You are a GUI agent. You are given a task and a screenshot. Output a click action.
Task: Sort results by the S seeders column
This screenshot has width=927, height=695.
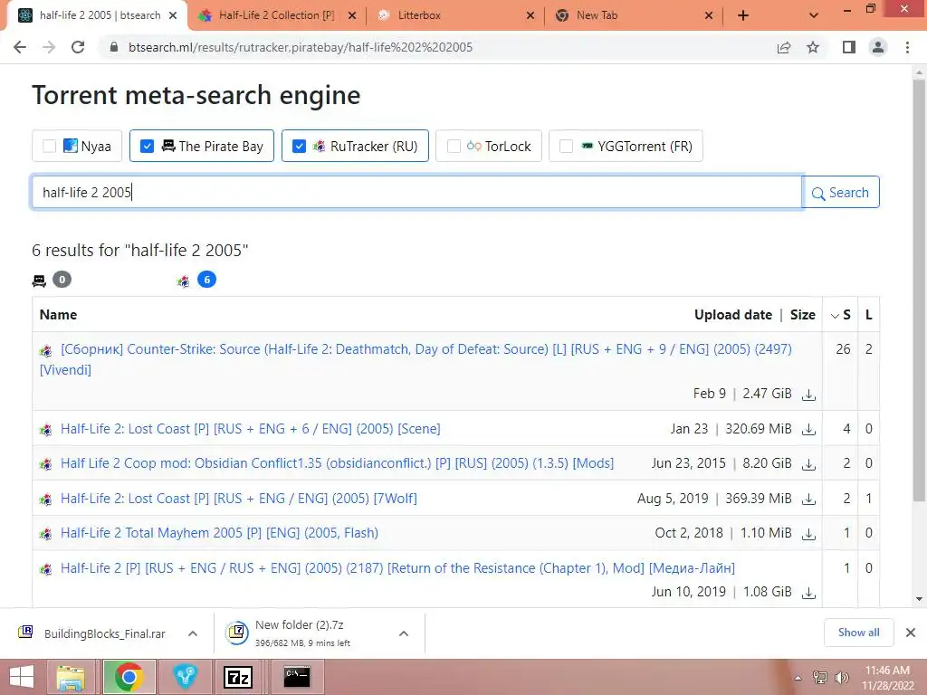(x=841, y=315)
